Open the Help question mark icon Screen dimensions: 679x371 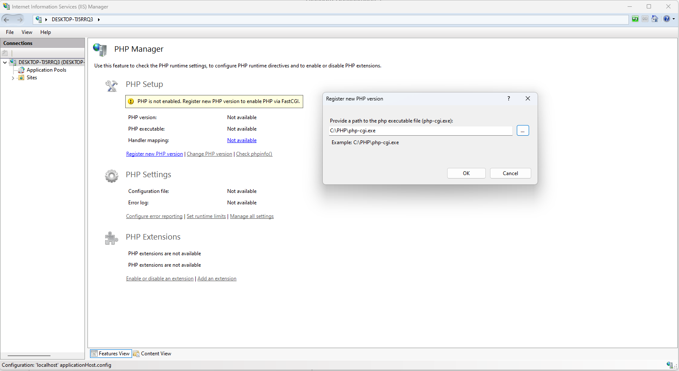[667, 19]
